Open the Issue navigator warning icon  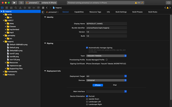click(x=20, y=8)
